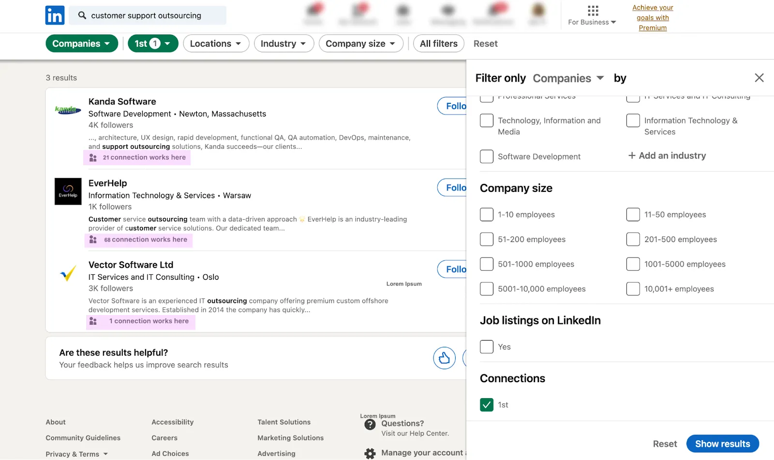Screen dimensions: 774x460
Task: Click the Kanda Software logo
Action: pos(68,110)
